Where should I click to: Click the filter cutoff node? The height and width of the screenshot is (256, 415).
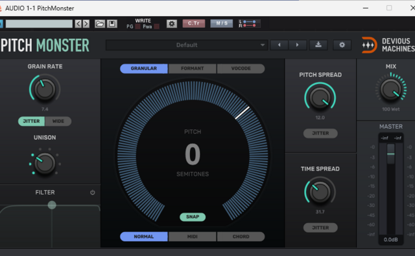tap(52, 205)
